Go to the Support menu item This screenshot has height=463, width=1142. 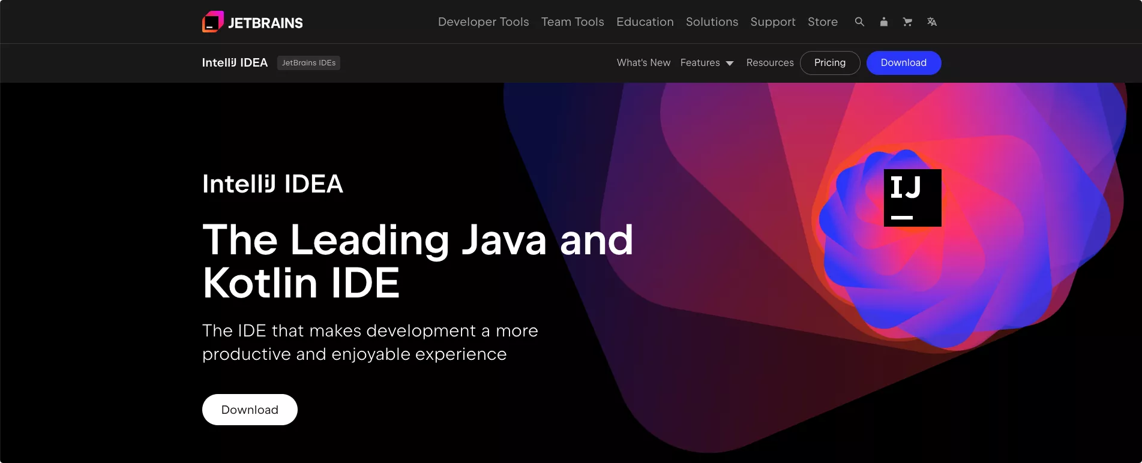[772, 22]
